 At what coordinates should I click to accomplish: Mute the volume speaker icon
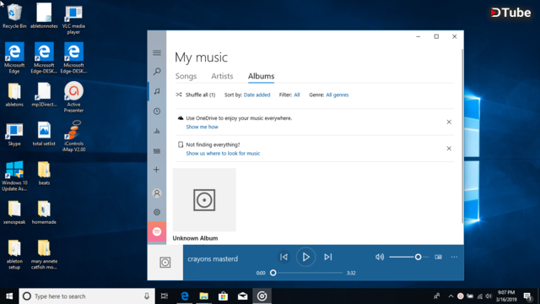(380, 257)
